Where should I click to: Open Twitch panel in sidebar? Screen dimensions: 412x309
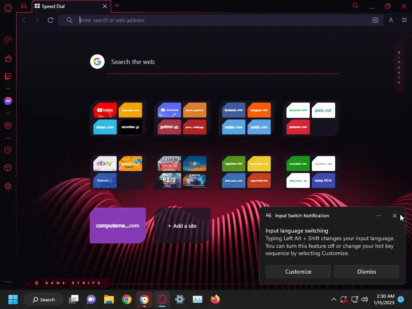8,76
